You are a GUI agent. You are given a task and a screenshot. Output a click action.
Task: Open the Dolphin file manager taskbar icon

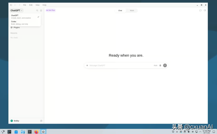(23, 132)
